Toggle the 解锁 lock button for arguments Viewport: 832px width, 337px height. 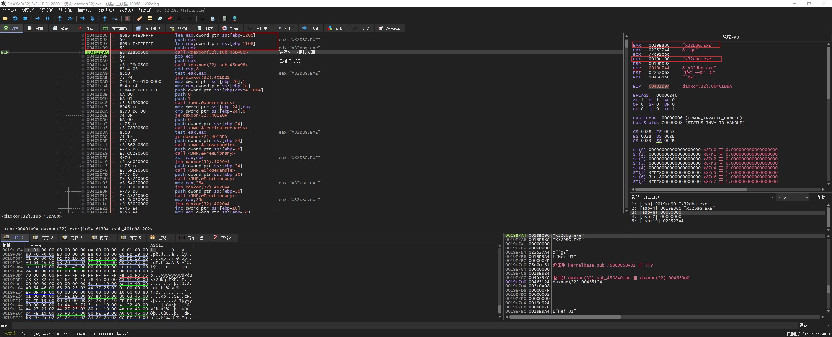[821, 197]
